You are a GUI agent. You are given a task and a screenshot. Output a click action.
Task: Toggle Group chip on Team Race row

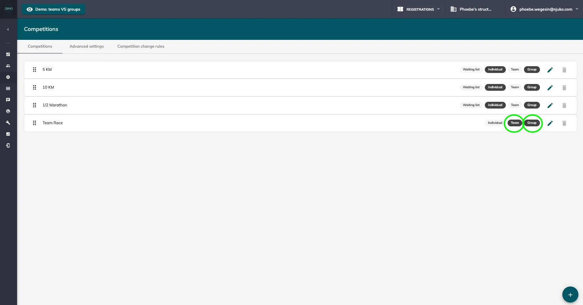[x=532, y=123]
